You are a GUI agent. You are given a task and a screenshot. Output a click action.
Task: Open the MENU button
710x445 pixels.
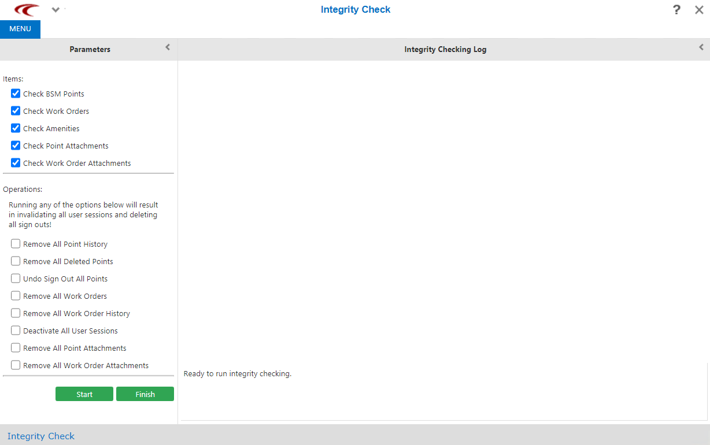coord(20,28)
